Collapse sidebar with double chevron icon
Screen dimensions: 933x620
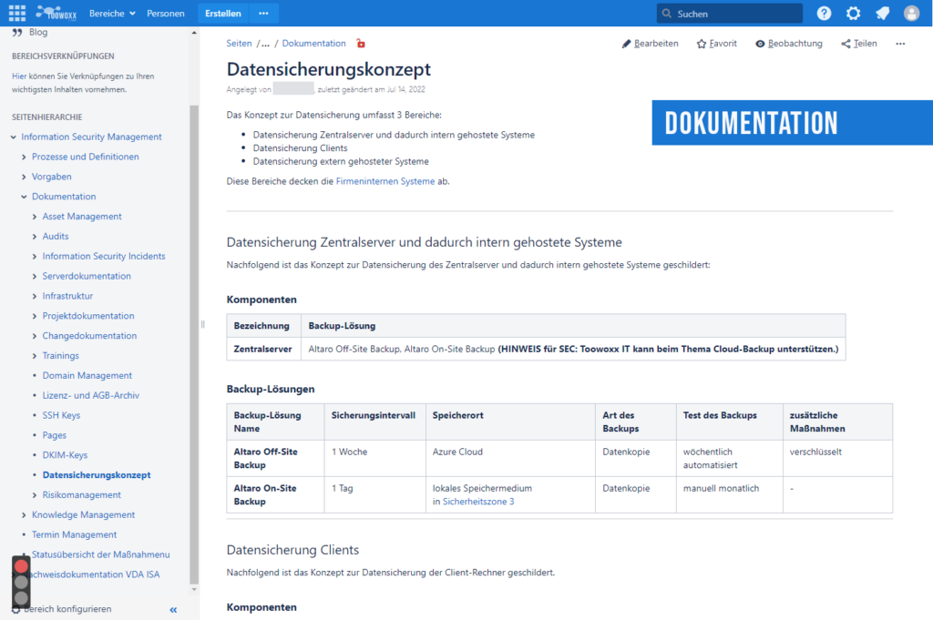[173, 609]
